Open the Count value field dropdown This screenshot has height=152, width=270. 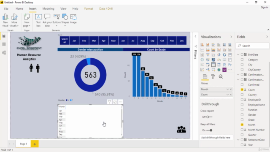click(x=227, y=95)
